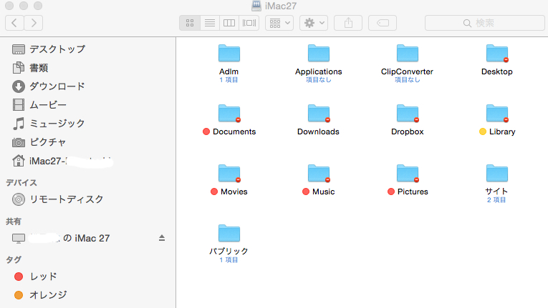This screenshot has height=308, width=548.
Task: Switch to list view
Action: pyautogui.click(x=210, y=23)
